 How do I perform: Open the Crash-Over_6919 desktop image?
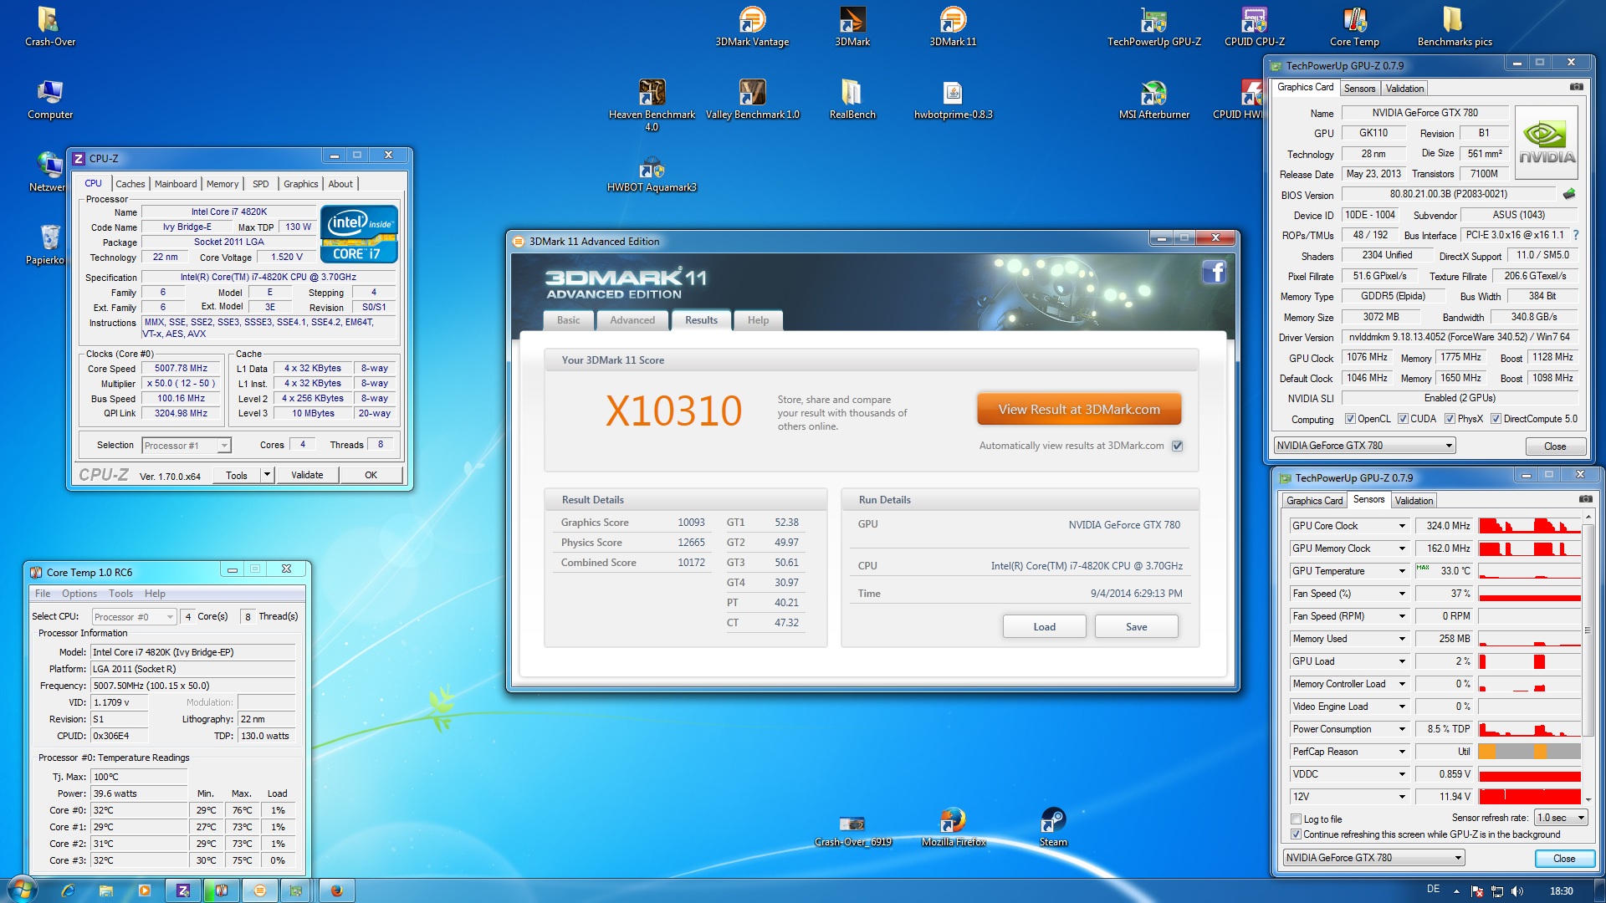coord(852,830)
